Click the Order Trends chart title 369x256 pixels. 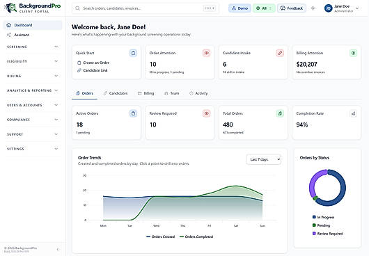click(x=89, y=158)
